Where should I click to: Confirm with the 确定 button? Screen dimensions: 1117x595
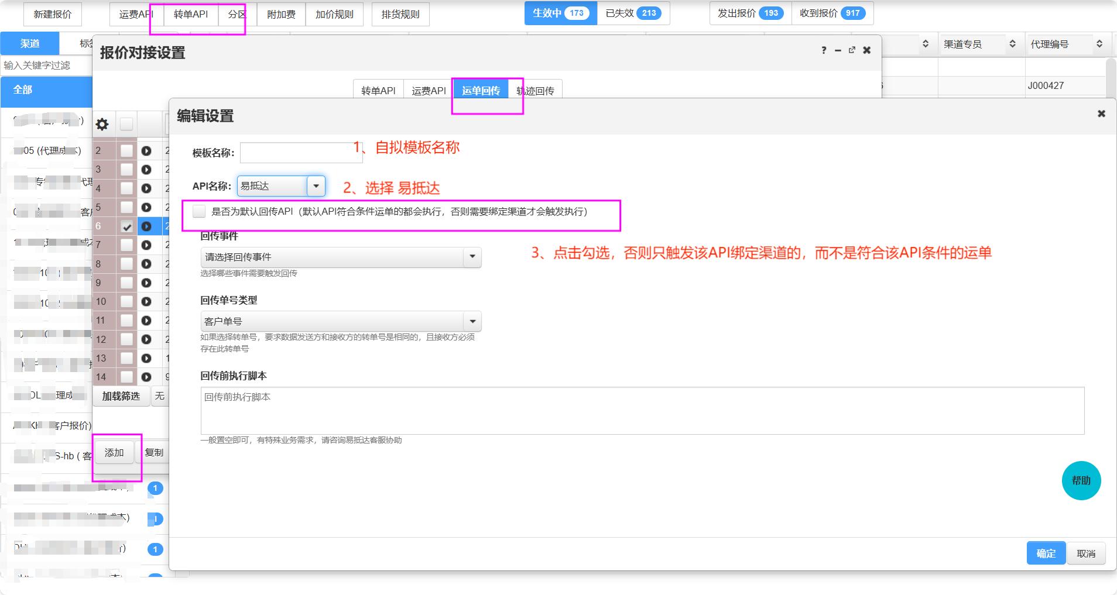tap(1046, 553)
